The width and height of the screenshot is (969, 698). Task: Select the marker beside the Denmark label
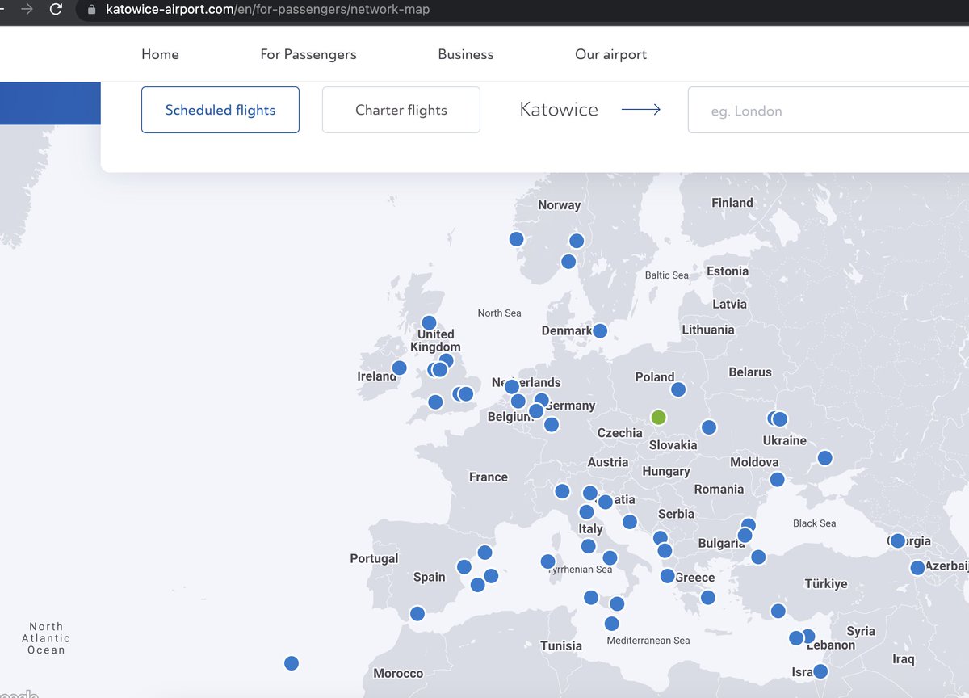600,330
